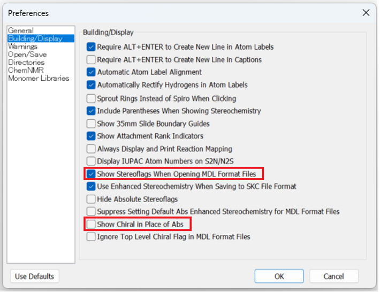Uncheck Show Stereoflags When Opening MDL Files

[x=91, y=174]
